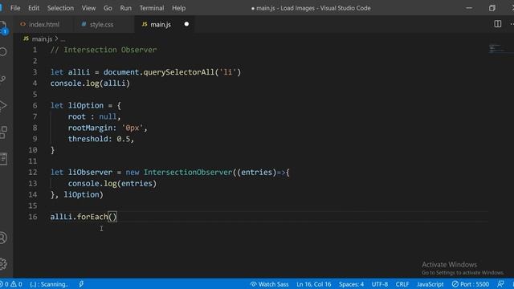Click the feedback icon in status bar

500,284
